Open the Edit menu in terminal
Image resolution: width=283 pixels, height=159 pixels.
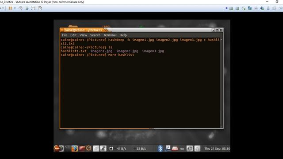click(73, 35)
